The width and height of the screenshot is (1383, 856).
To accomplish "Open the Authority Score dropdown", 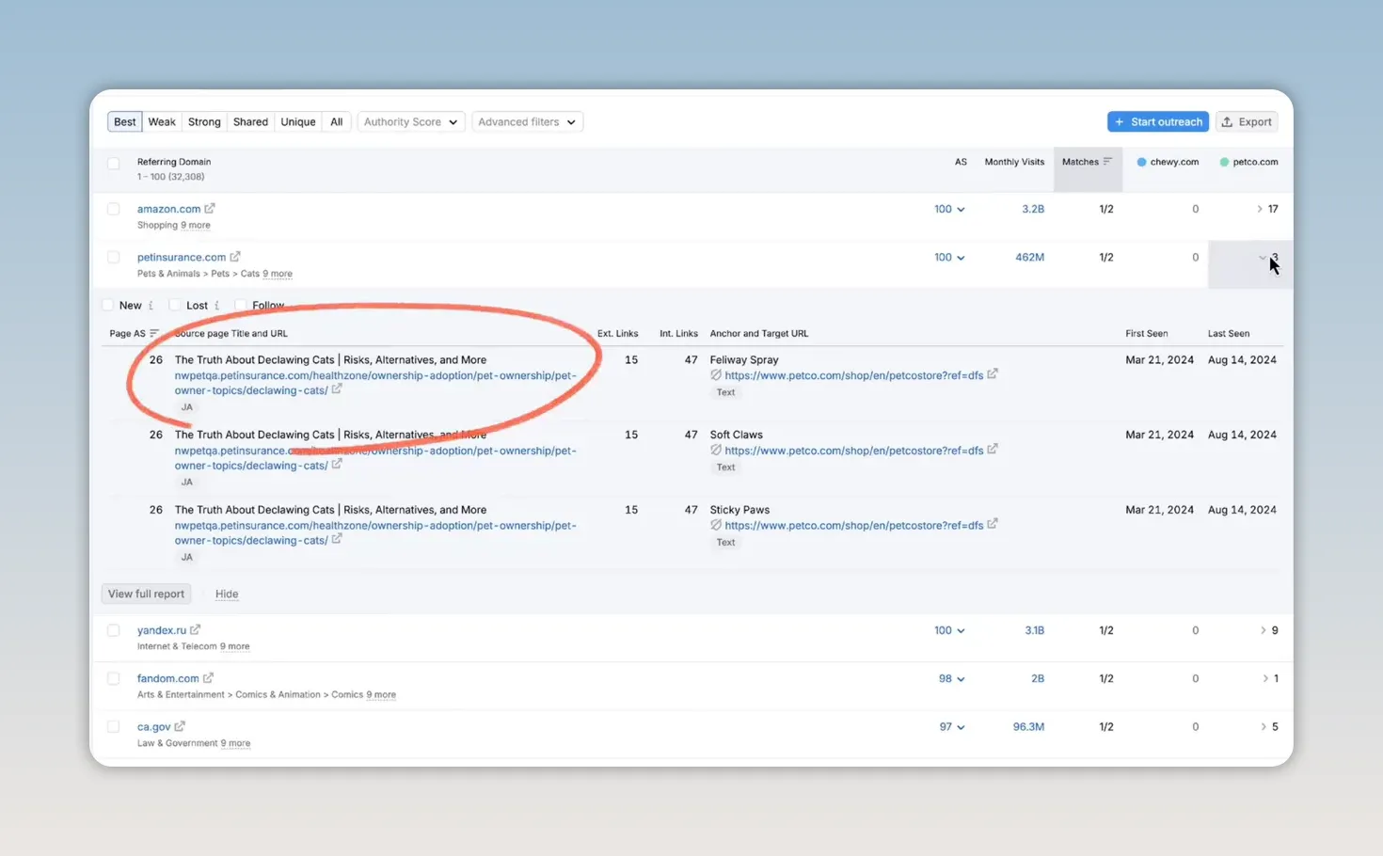I will (411, 121).
